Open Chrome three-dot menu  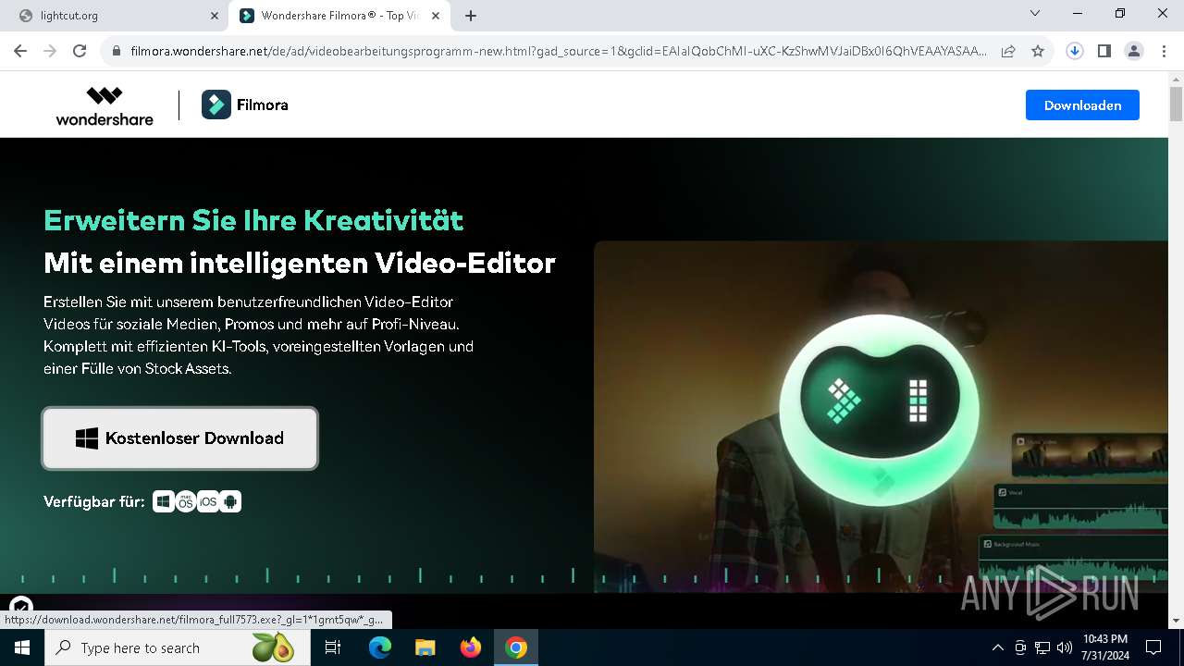tap(1164, 52)
